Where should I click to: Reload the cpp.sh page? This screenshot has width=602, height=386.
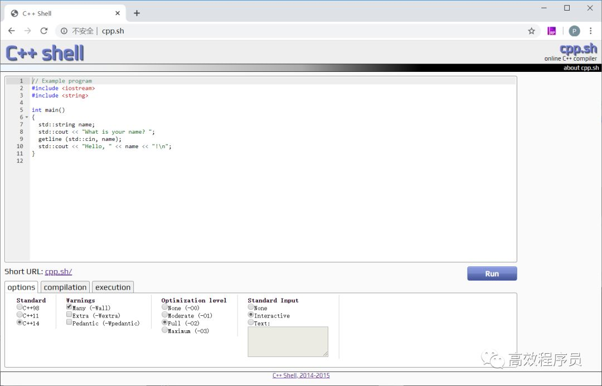pyautogui.click(x=44, y=31)
